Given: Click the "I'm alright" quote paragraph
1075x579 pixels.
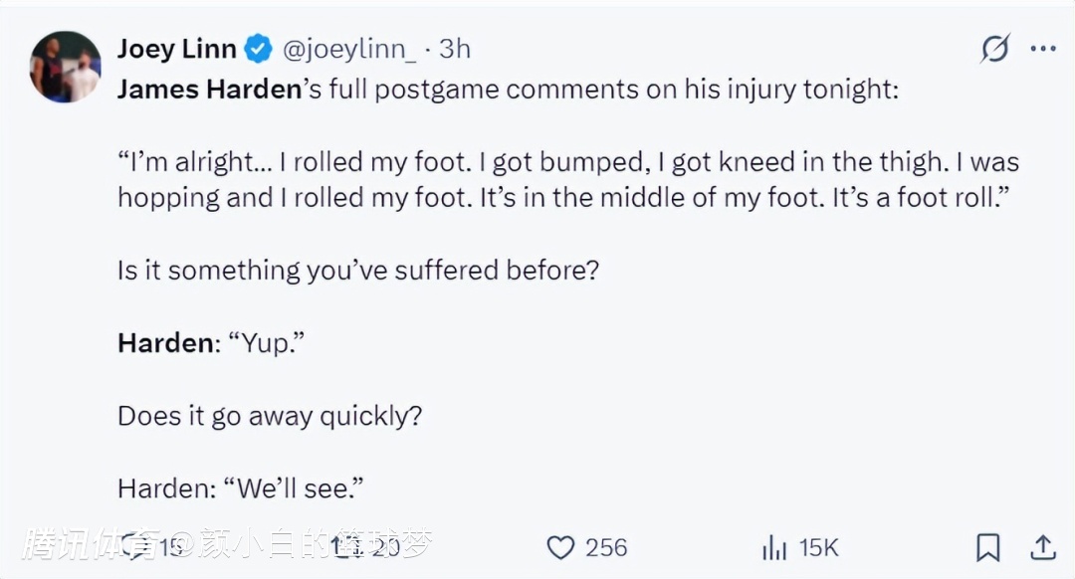Looking at the screenshot, I should [567, 179].
